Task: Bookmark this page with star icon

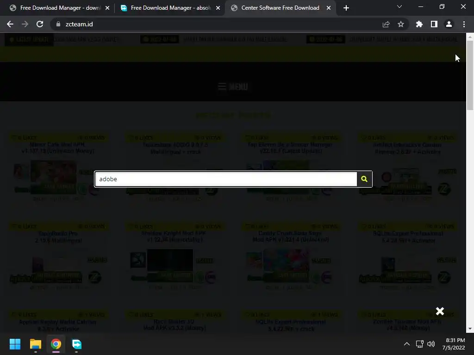Action: 401,24
